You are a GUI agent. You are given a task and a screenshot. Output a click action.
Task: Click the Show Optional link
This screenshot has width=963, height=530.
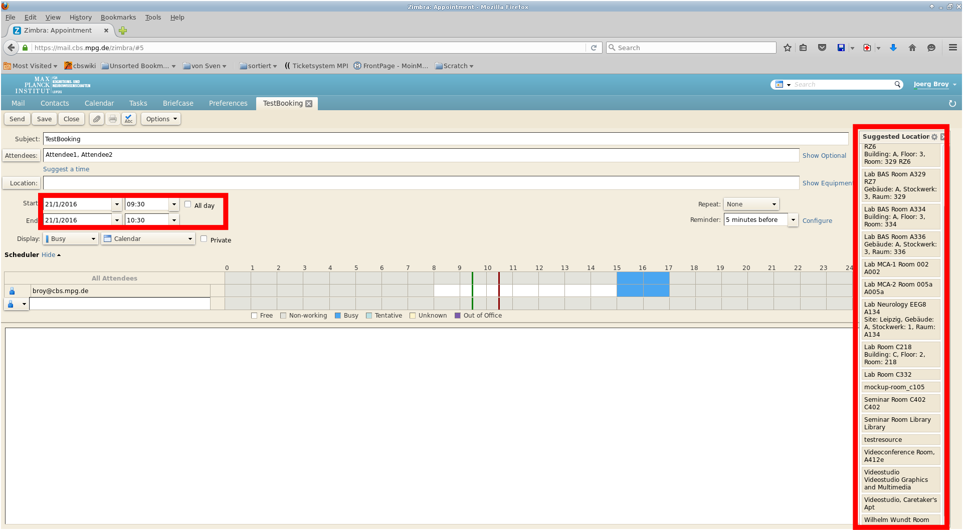pyautogui.click(x=824, y=156)
